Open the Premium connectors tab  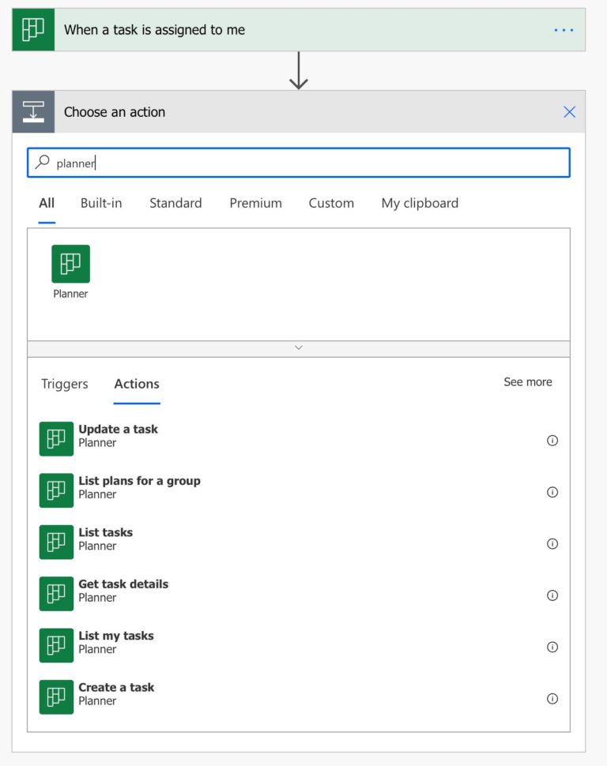pyautogui.click(x=255, y=203)
